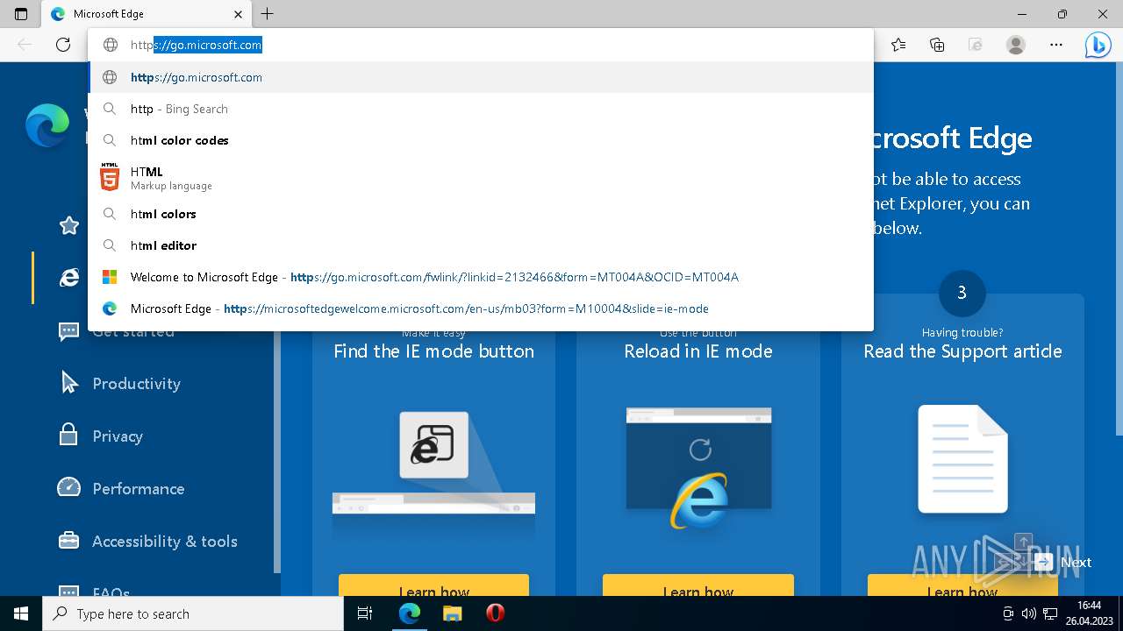Click the network tray icon
The width and height of the screenshot is (1123, 631).
tap(1049, 613)
